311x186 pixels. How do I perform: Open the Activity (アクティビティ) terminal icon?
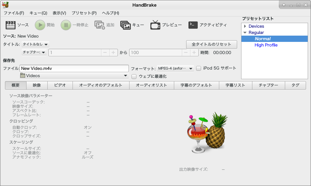[193, 25]
